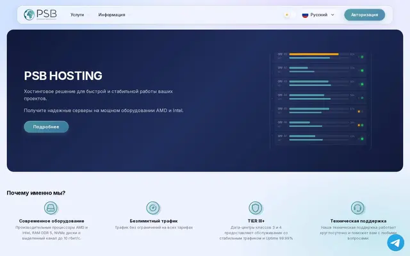Click the Russian flag icon
410x256 pixels.
coord(305,15)
